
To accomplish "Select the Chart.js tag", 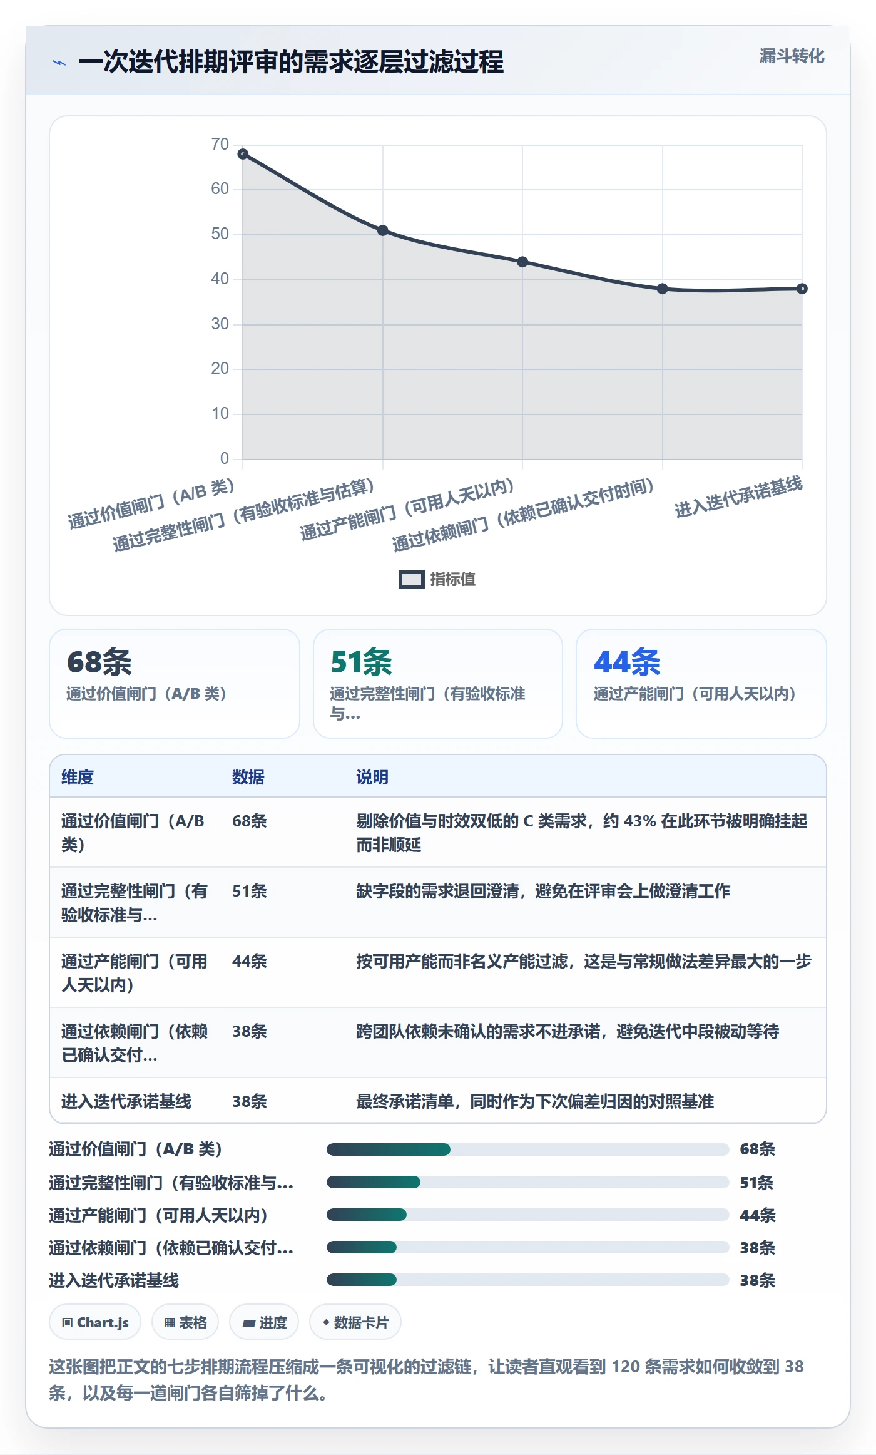I will 95,1322.
